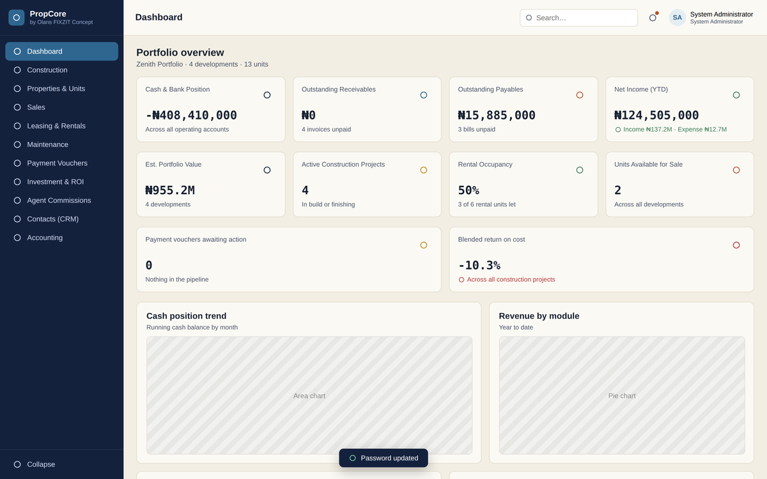The image size is (767, 479).
Task: Open Contacts (CRM)
Action: click(62, 219)
